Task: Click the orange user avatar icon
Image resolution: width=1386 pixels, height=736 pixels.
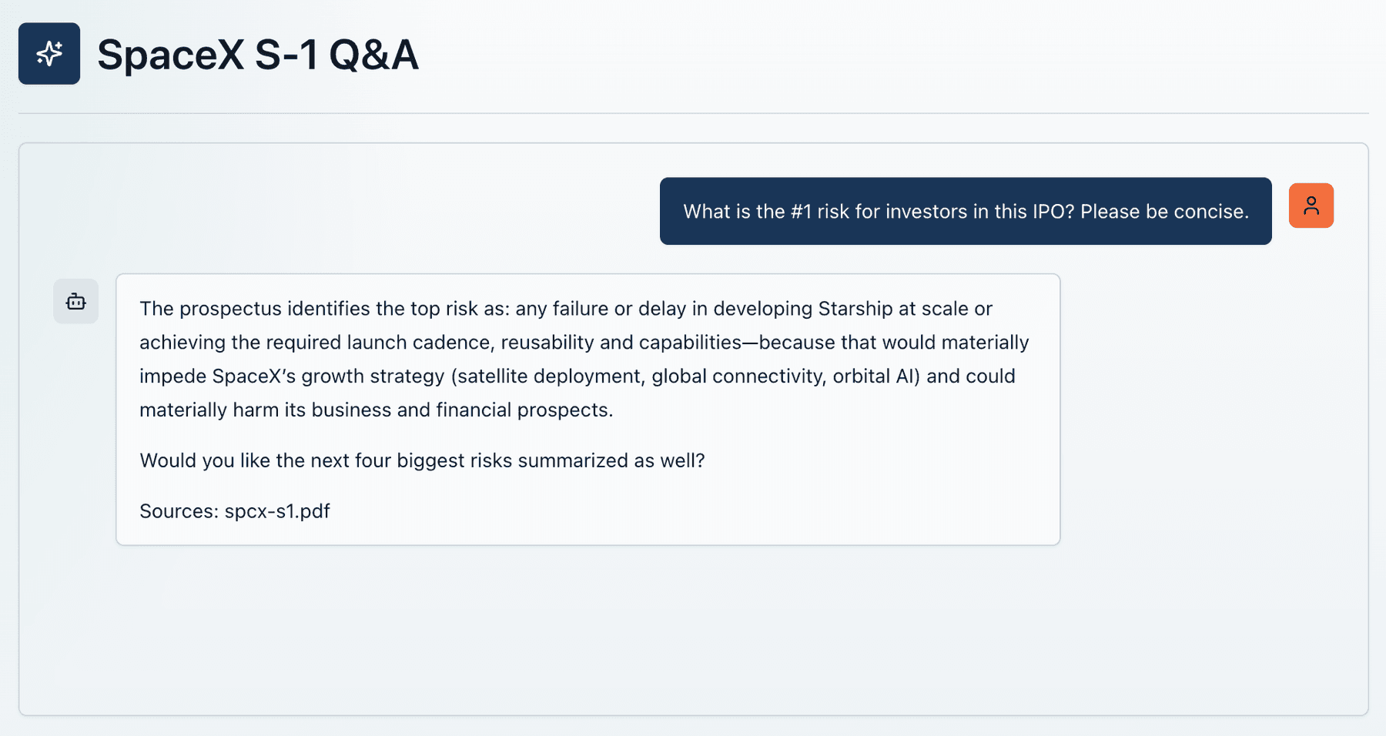Action: tap(1311, 206)
